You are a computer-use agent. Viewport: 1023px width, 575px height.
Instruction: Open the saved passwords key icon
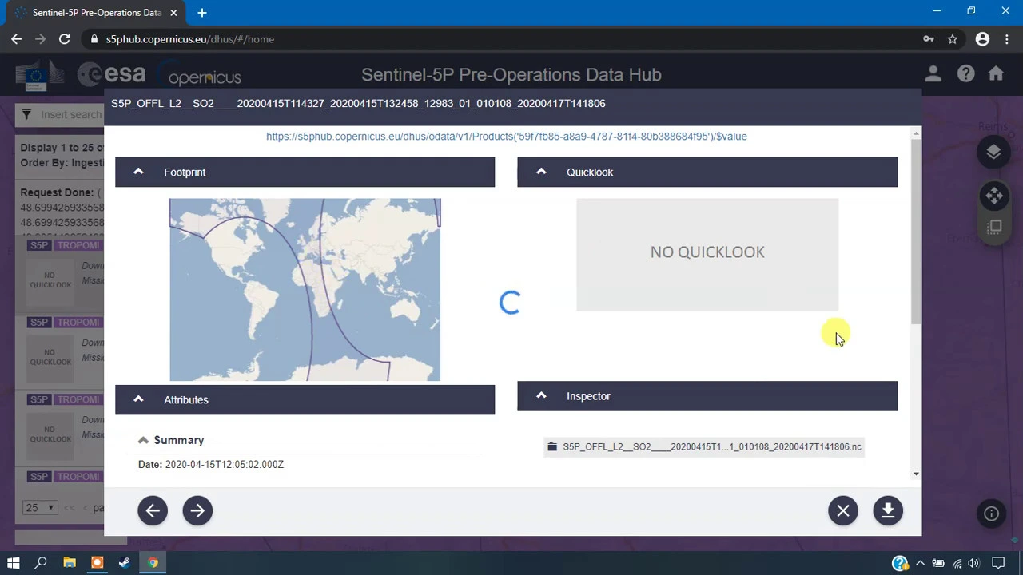click(x=929, y=38)
